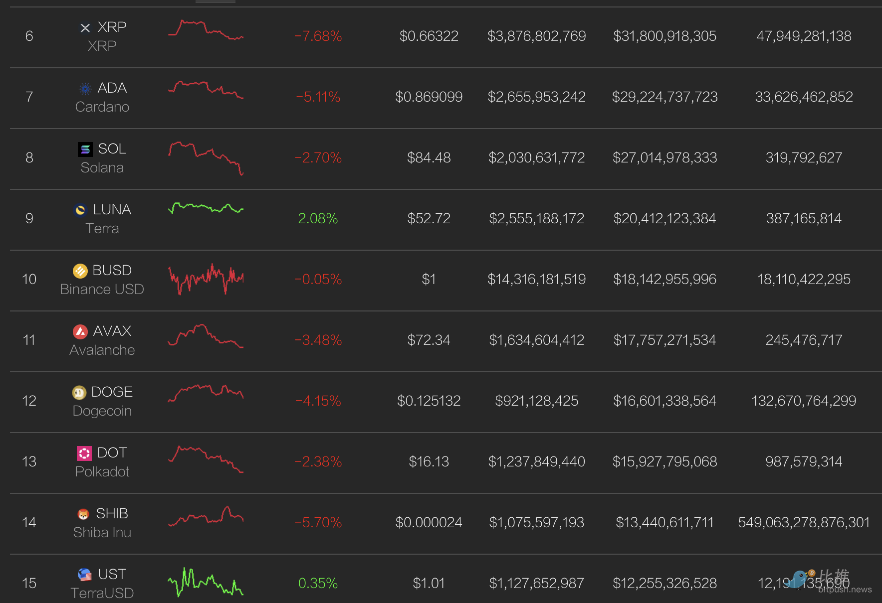This screenshot has height=603, width=882.
Task: Click the Shiba Inu SHIB logo icon
Action: click(83, 514)
